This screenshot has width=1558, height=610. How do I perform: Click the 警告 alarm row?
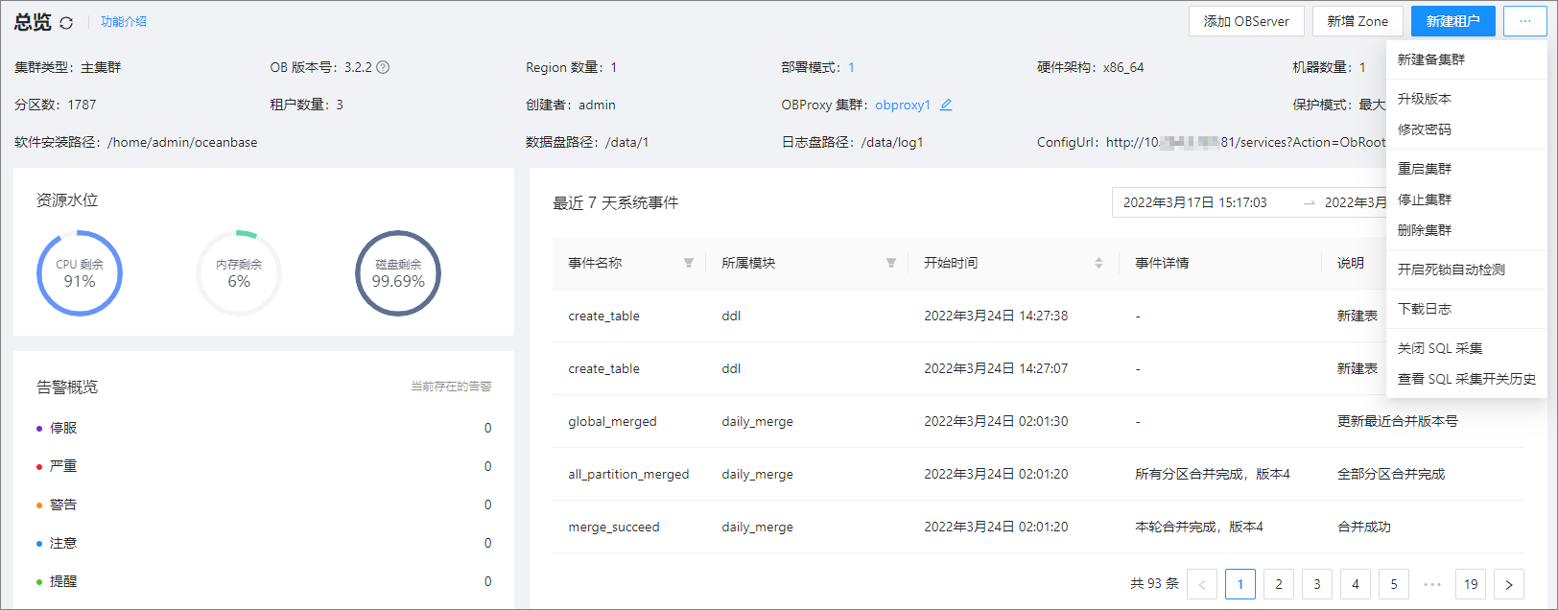tap(264, 504)
